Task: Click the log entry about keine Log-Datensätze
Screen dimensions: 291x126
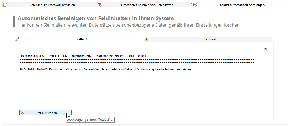Action: [106, 70]
